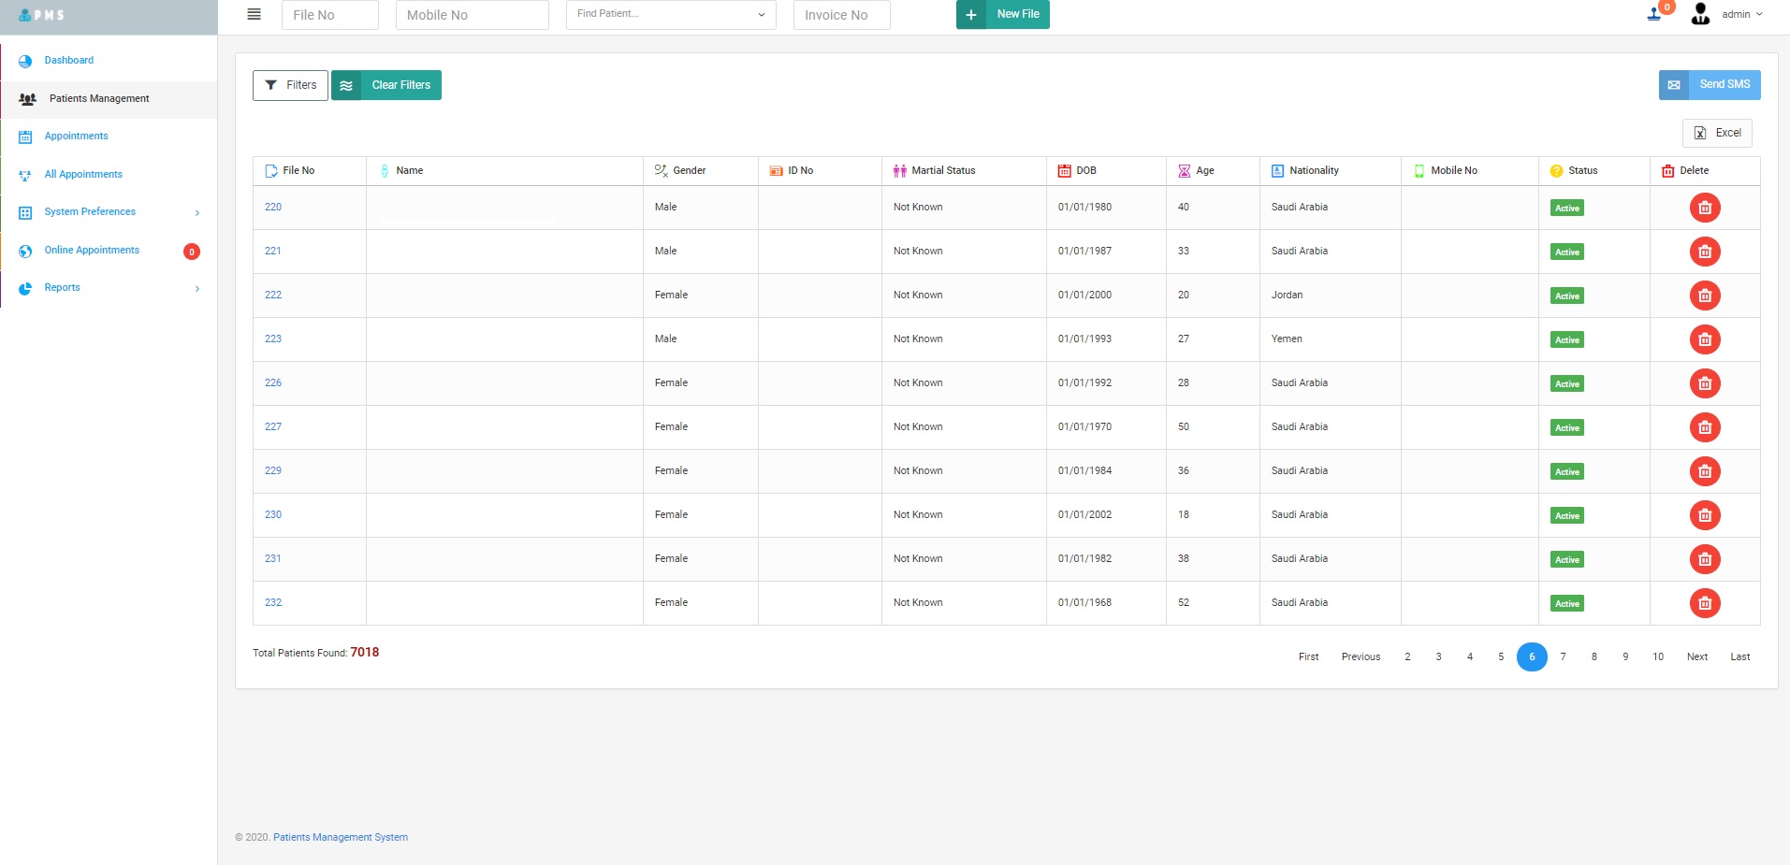Click the plus icon for New File
The image size is (1790, 865).
tap(971, 15)
